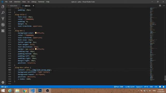166x93 pixels.
Task: Open the Explorer view in activity bar
Action: (3, 7)
